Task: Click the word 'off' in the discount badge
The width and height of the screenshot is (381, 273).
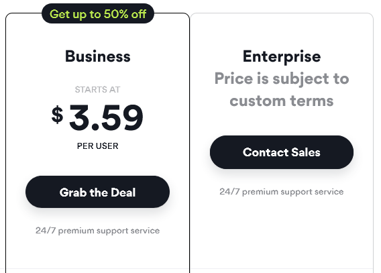Action: click(x=139, y=14)
